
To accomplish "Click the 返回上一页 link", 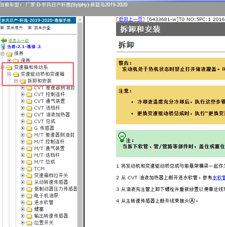I will point(130,19).
